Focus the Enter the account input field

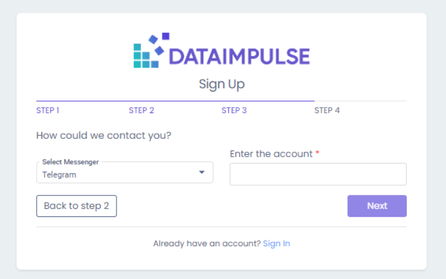coord(318,174)
